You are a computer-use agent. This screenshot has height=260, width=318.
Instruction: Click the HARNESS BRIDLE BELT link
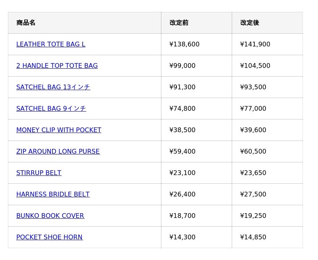[53, 195]
